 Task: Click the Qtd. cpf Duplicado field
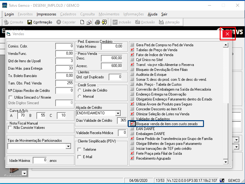[115, 77]
